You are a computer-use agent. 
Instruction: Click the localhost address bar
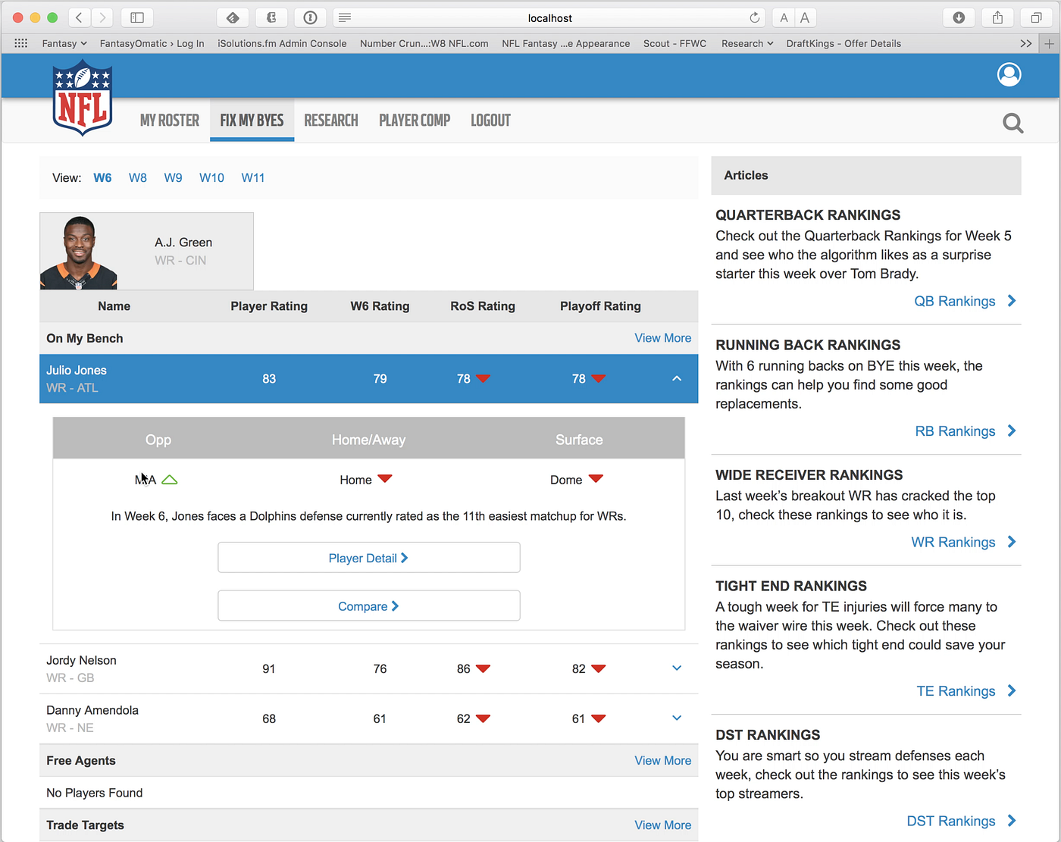pyautogui.click(x=549, y=17)
